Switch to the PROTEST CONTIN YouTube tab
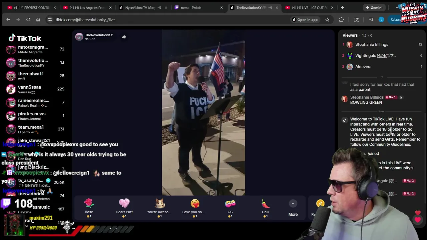This screenshot has width=427, height=240. click(32, 8)
